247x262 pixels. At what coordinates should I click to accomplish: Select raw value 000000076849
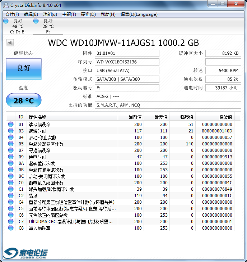pos(217,189)
